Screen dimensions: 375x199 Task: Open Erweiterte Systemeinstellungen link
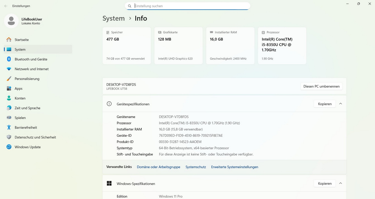pos(234,167)
